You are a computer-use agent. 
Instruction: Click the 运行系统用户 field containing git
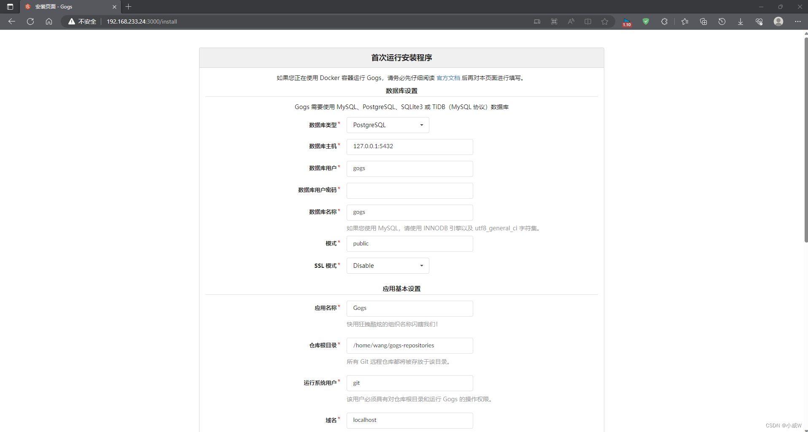tap(410, 383)
